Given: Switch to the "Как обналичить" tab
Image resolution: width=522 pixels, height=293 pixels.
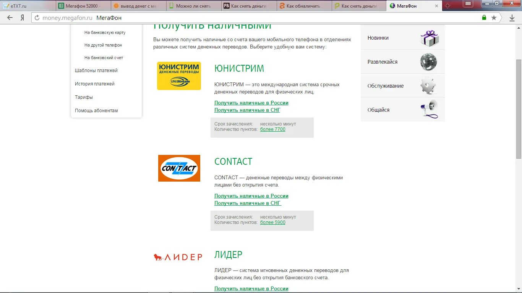Looking at the screenshot, I should coord(304,6).
